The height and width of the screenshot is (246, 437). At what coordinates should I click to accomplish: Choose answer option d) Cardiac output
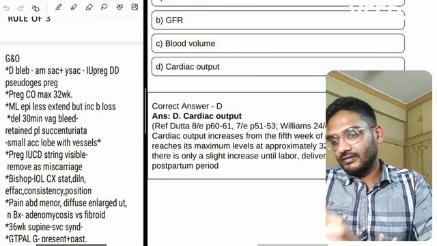278,67
